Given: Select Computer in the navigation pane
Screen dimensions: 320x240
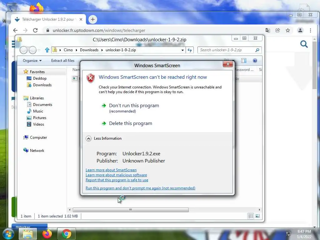Looking at the screenshot, I should [x=38, y=137].
